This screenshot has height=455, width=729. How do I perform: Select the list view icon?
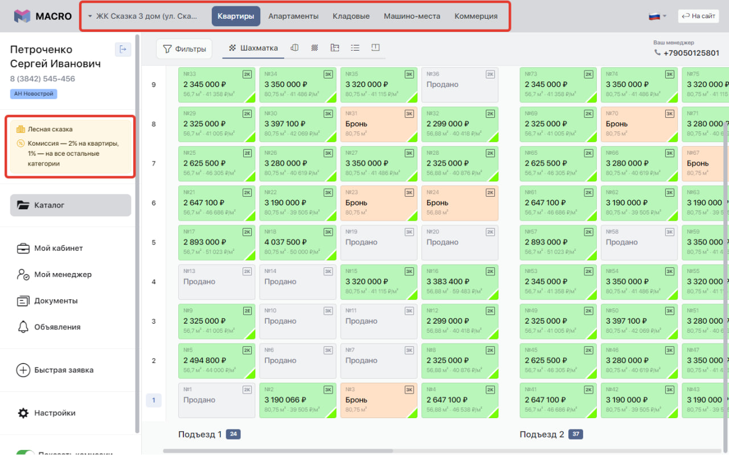pos(355,48)
